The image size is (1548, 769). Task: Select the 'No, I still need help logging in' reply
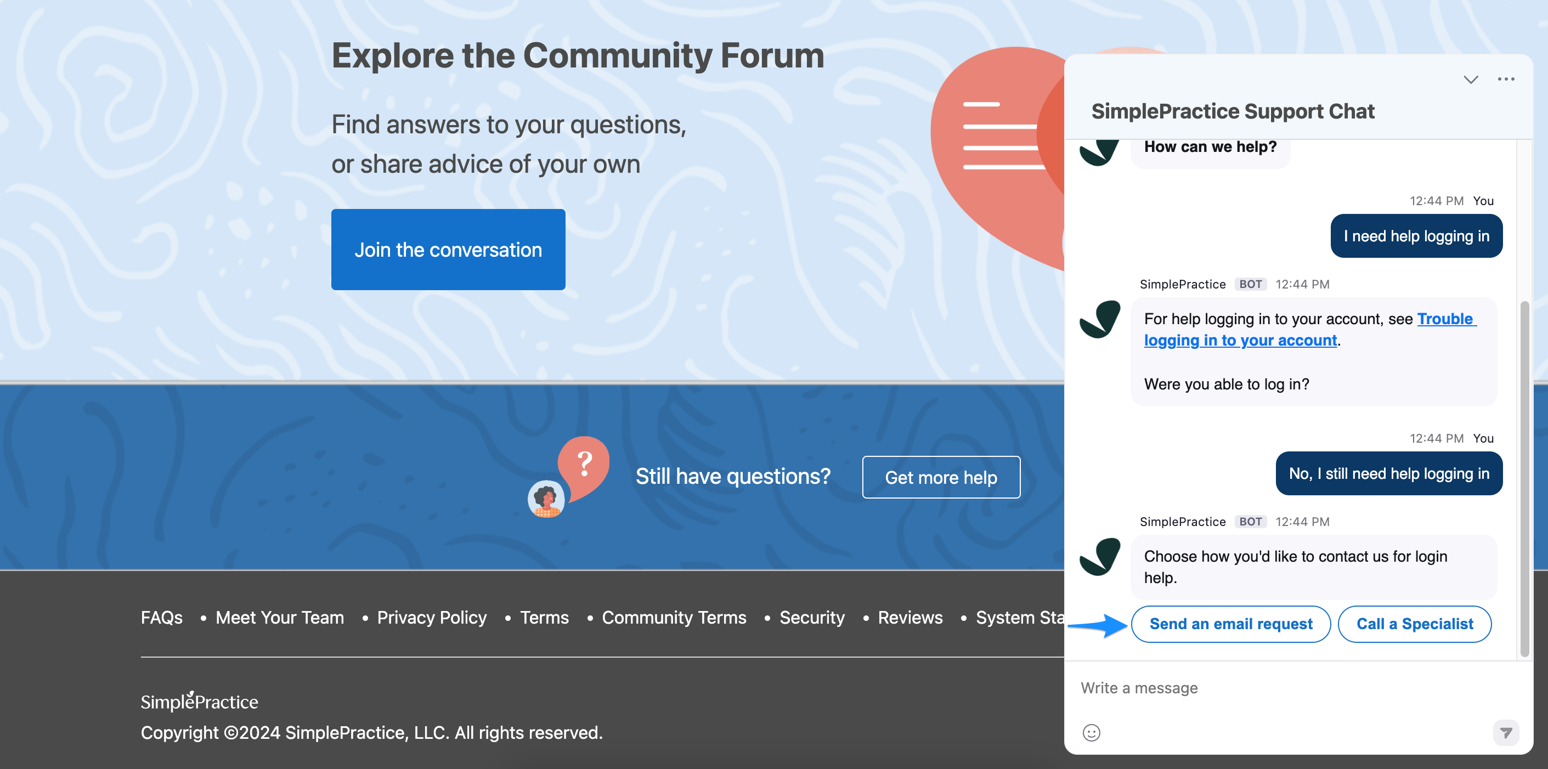(x=1389, y=473)
